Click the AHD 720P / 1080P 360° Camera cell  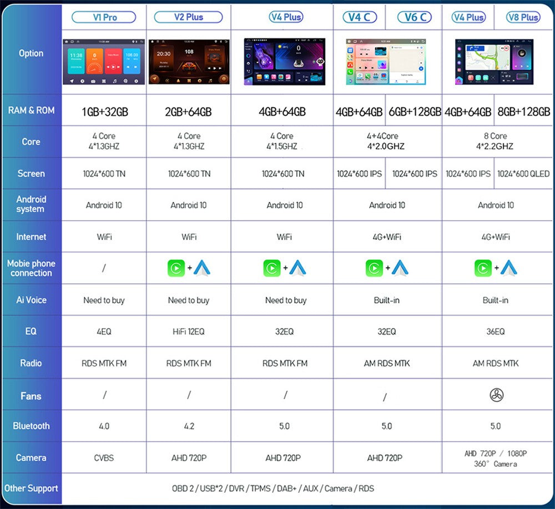point(496,459)
